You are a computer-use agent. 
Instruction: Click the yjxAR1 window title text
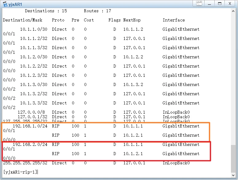coord(15,4)
